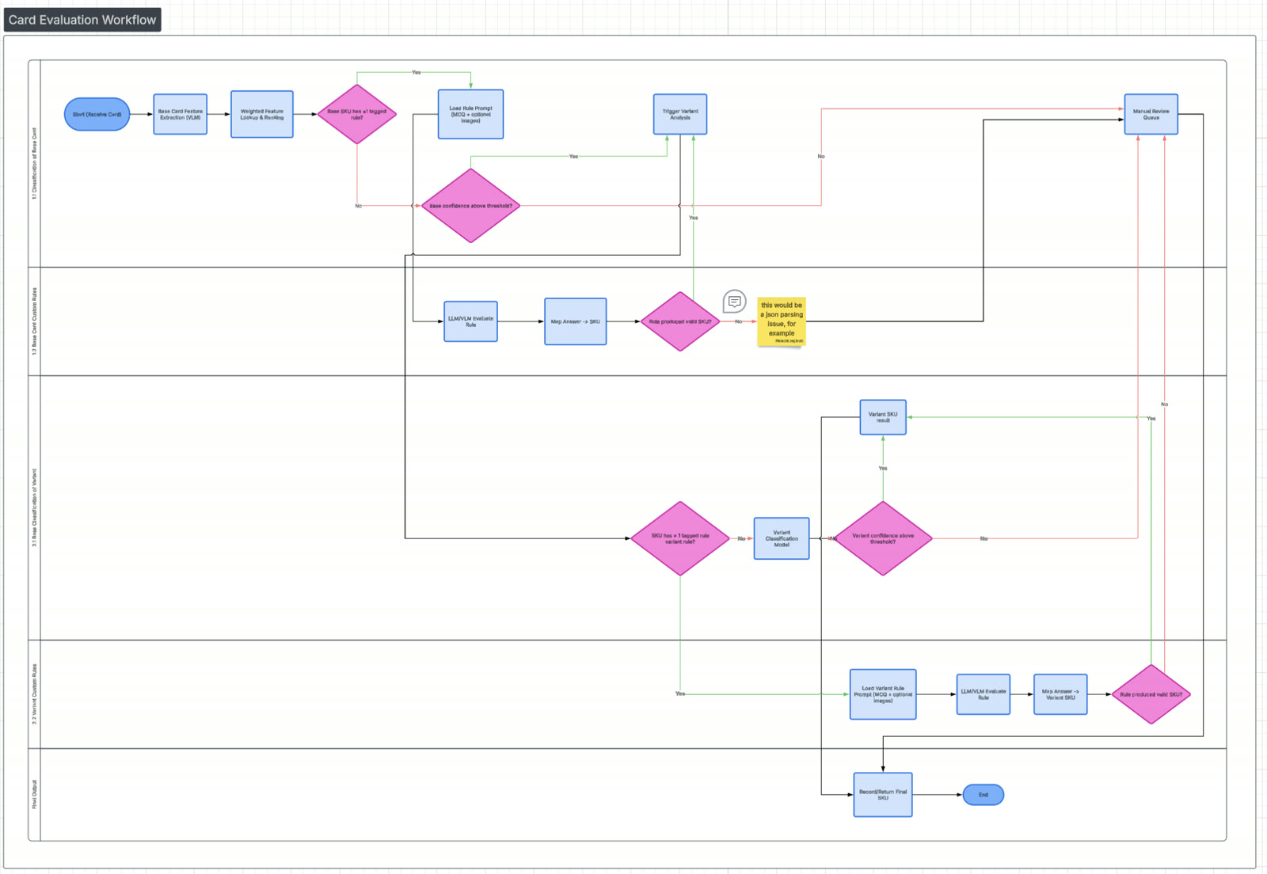Select the 'Start (Receive Card)' node
The width and height of the screenshot is (1267, 874).
click(x=97, y=114)
